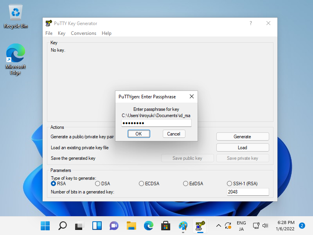
Task: Open the Key menu
Action: (61, 33)
